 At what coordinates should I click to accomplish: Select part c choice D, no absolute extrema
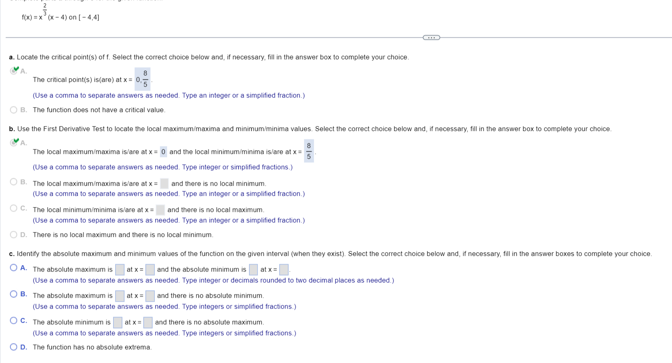pyautogui.click(x=14, y=347)
